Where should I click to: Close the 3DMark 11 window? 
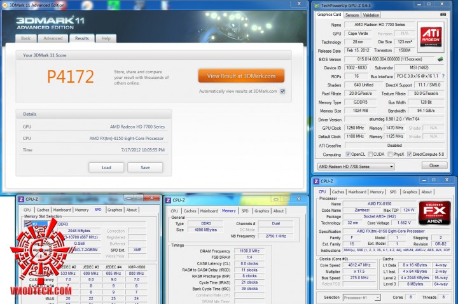tap(299, 4)
